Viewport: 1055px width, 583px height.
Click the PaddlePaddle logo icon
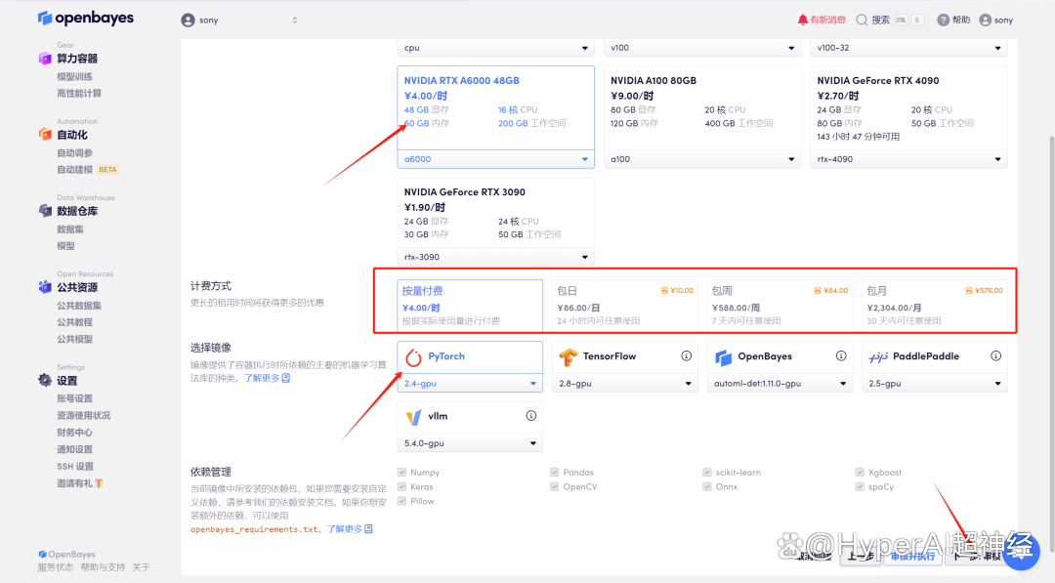(878, 357)
